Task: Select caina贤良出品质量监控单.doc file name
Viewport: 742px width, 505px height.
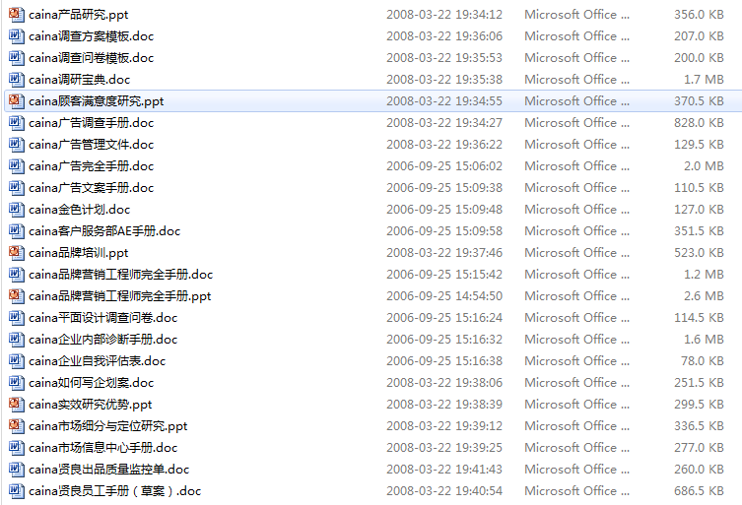Action: pyautogui.click(x=108, y=470)
